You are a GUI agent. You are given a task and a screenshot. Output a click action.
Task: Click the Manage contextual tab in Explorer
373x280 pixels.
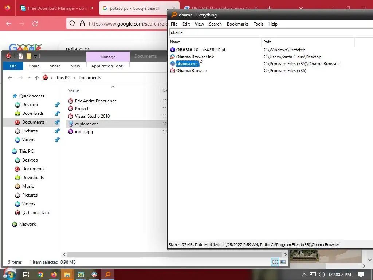[x=108, y=57]
